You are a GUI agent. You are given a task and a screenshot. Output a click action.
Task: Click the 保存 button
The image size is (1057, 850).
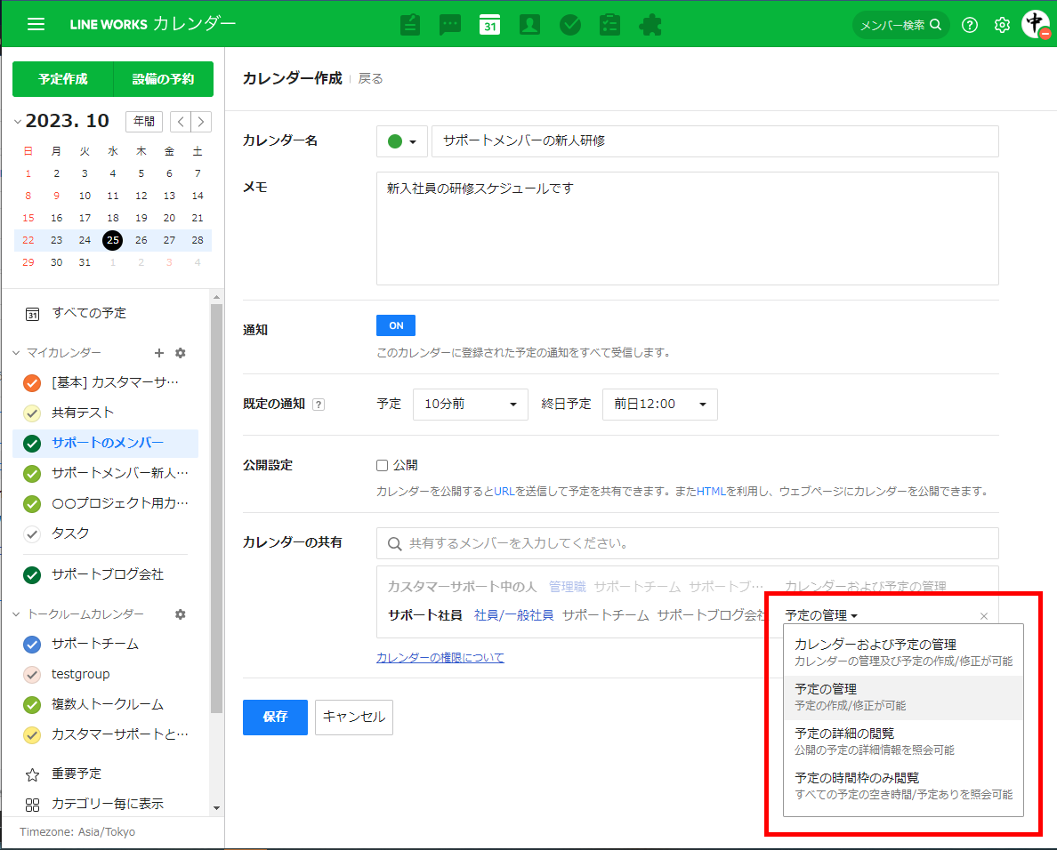(275, 717)
